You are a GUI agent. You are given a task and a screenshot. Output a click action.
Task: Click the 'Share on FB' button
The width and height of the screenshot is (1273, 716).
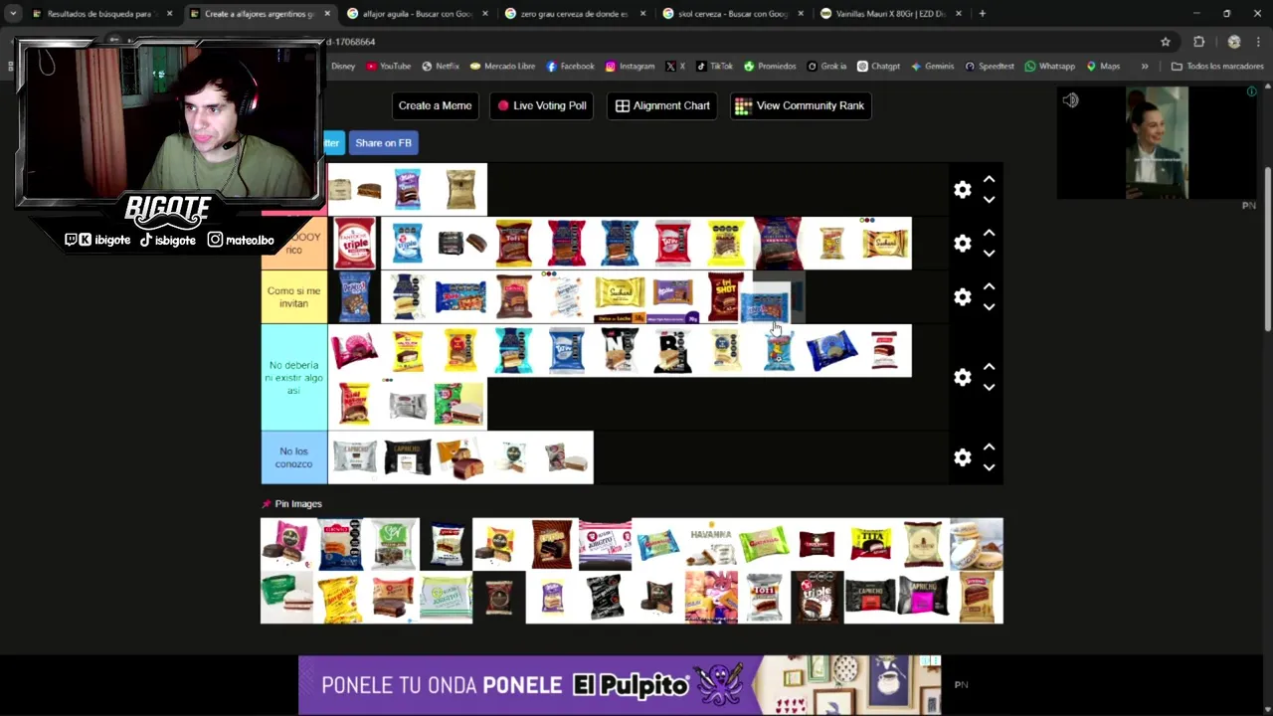pos(383,143)
